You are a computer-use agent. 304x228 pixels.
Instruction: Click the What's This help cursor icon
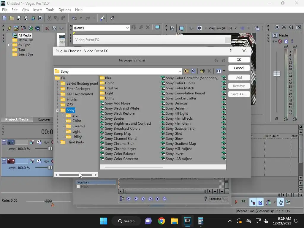click(x=112, y=18)
